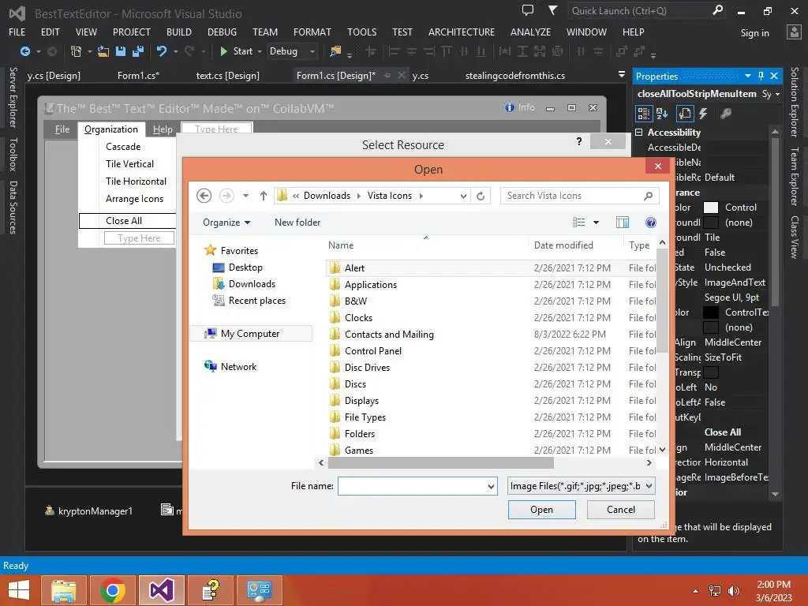Open the Properties window position dropdown arrow
The image size is (808, 606).
click(748, 76)
